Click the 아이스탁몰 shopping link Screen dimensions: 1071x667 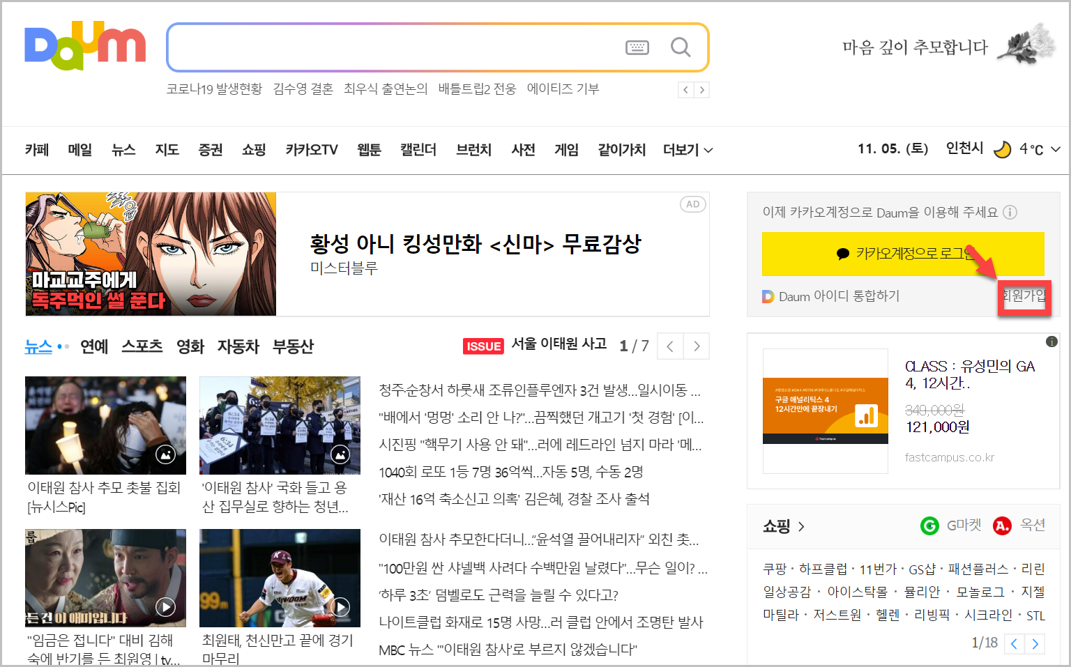(x=858, y=592)
